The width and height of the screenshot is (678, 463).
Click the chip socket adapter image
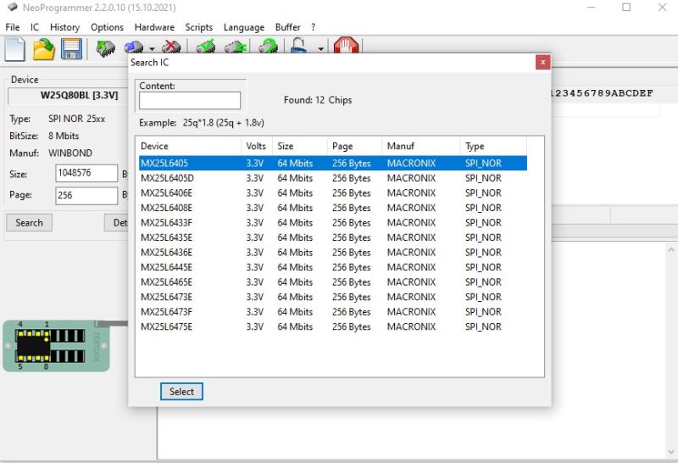pyautogui.click(x=56, y=346)
